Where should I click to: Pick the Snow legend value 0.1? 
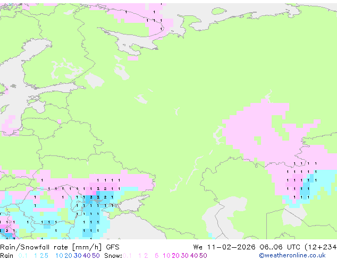pos(127,256)
